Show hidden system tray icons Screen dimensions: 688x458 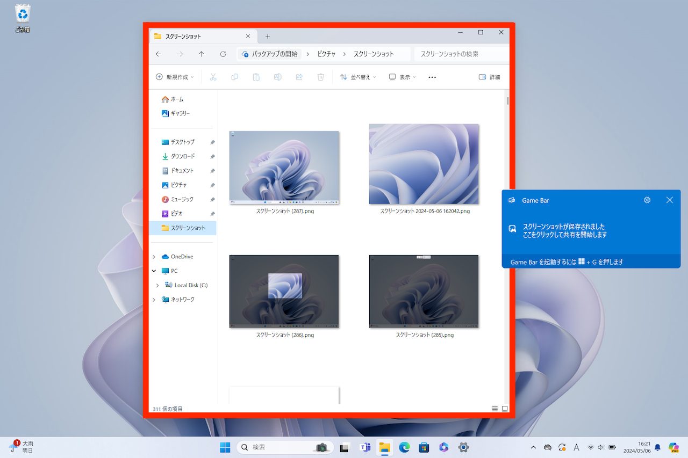pos(533,447)
